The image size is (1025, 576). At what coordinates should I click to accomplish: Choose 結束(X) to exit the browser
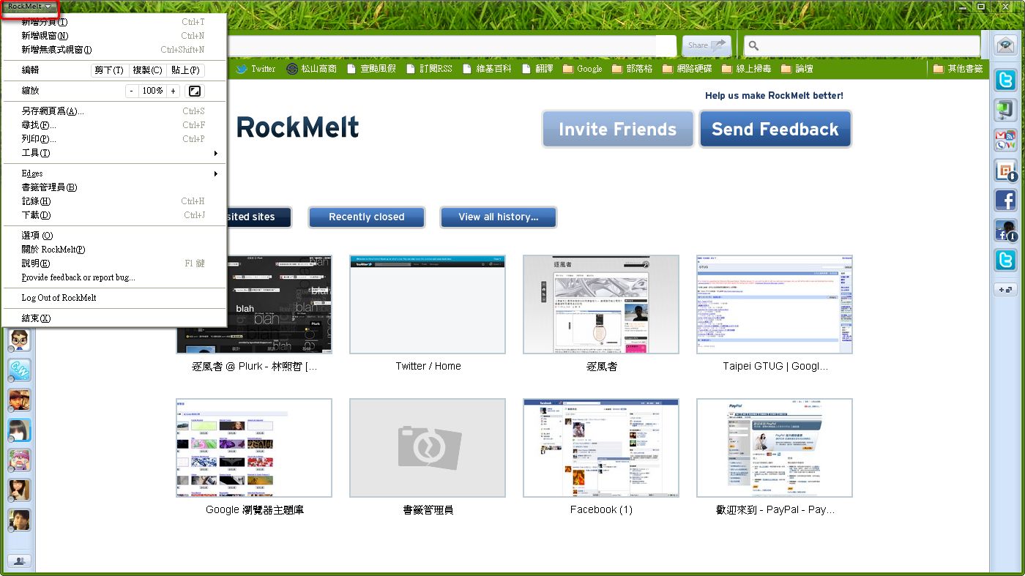point(113,318)
